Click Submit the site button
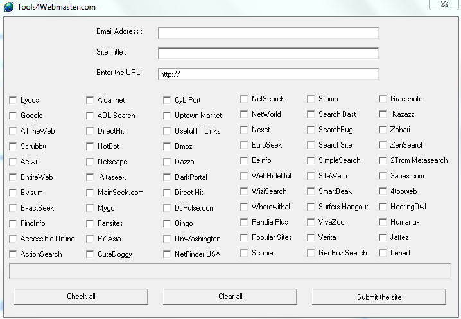461x319 pixels. pos(379,297)
